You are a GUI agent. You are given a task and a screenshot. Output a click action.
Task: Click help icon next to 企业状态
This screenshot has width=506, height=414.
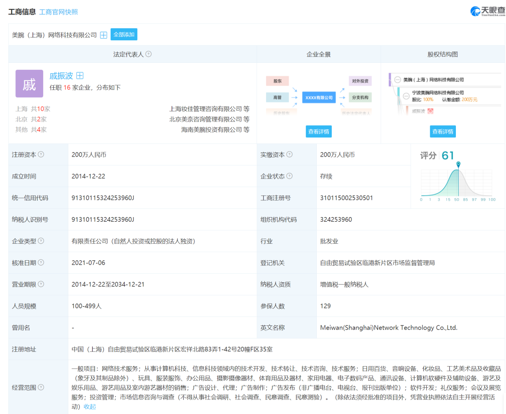pos(290,176)
